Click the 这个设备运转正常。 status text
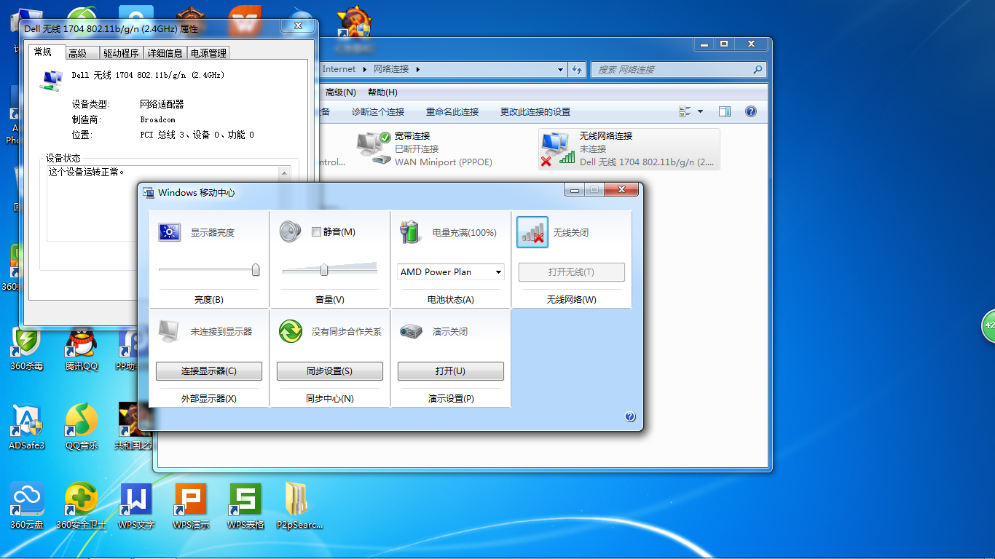The height and width of the screenshot is (559, 995). pos(86,173)
